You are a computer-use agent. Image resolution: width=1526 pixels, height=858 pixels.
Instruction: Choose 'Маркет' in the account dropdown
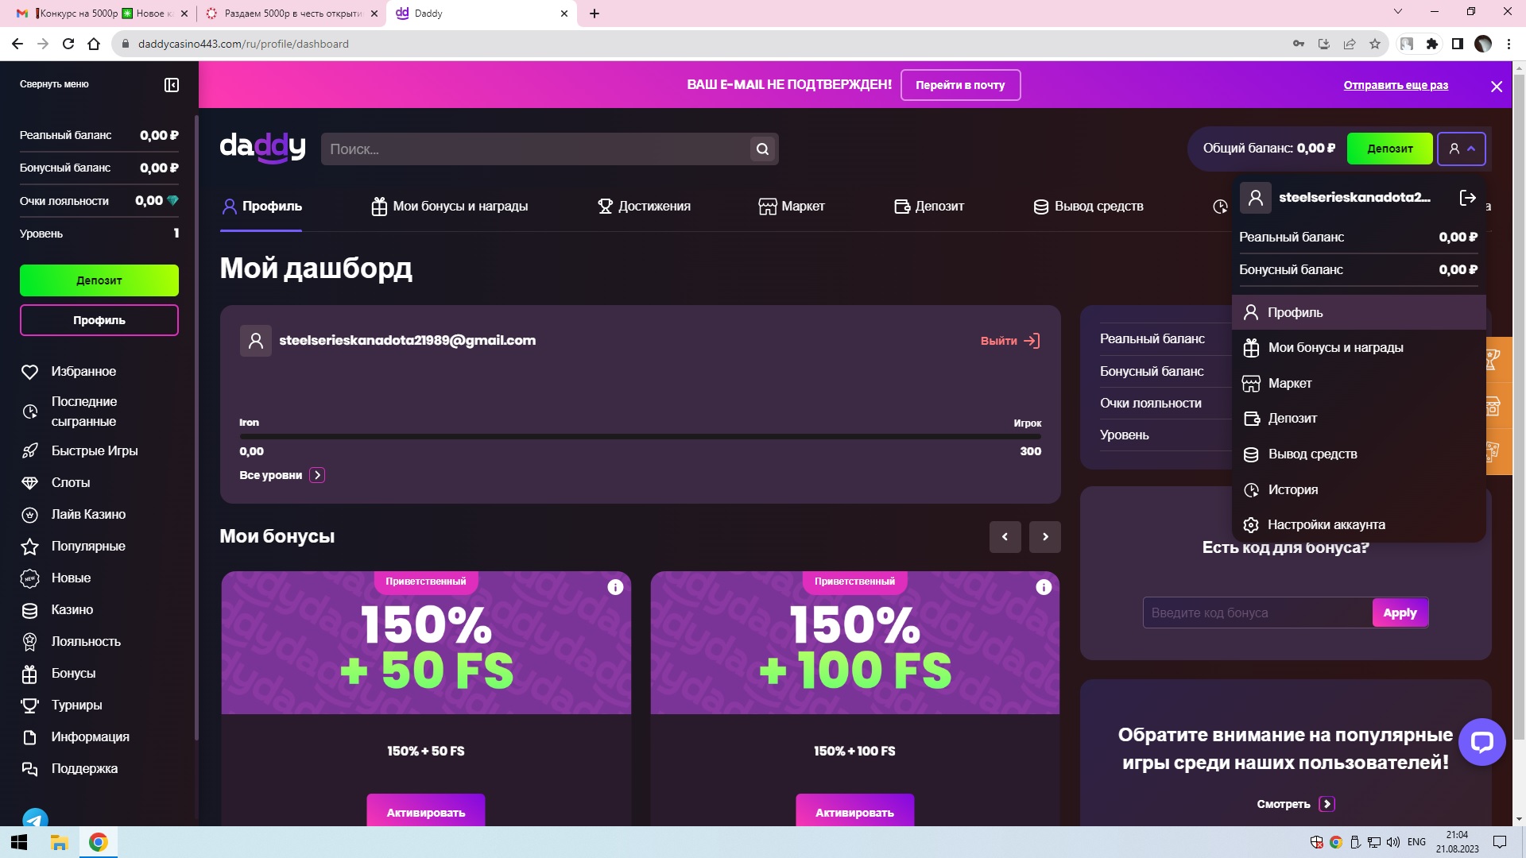tap(1359, 384)
